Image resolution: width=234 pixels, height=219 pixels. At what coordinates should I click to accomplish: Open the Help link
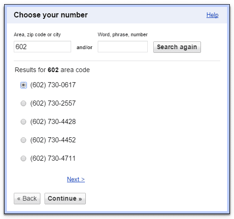212,15
